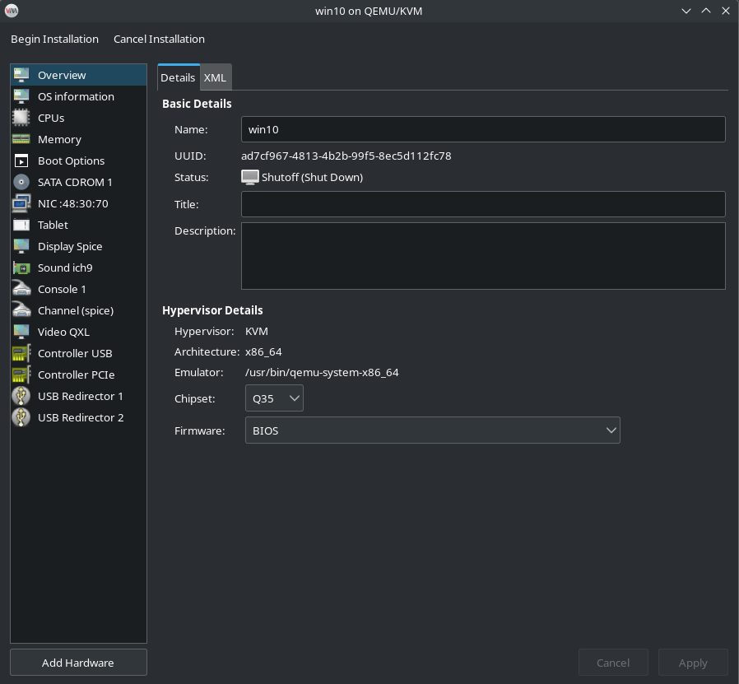
Task: Select the USB Redirector 1 icon
Action: [x=21, y=396]
